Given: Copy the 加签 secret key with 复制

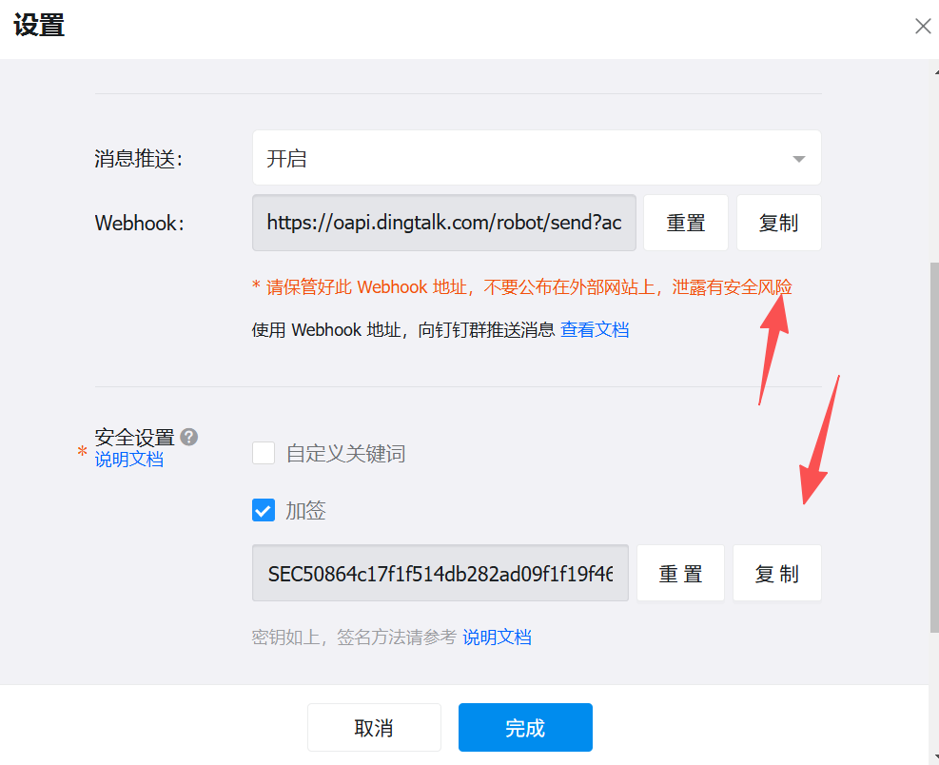Looking at the screenshot, I should [776, 574].
